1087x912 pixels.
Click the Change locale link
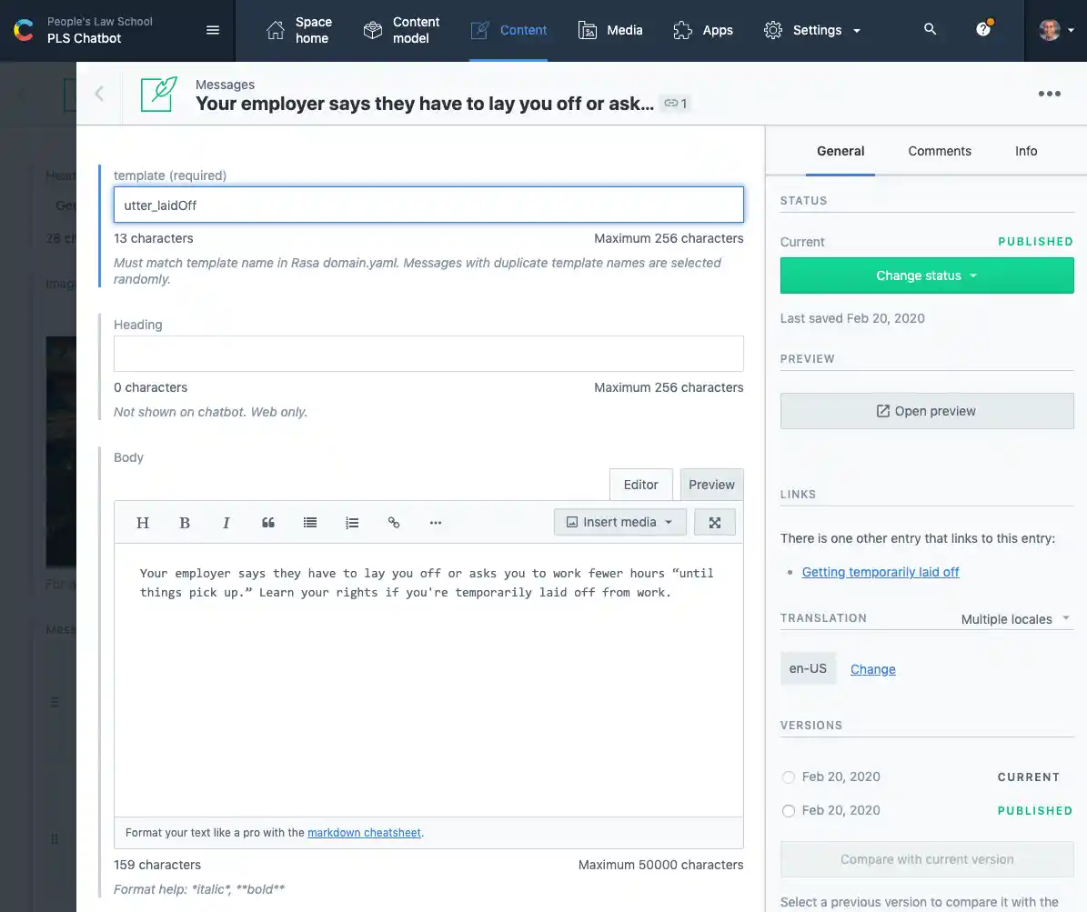[873, 668]
